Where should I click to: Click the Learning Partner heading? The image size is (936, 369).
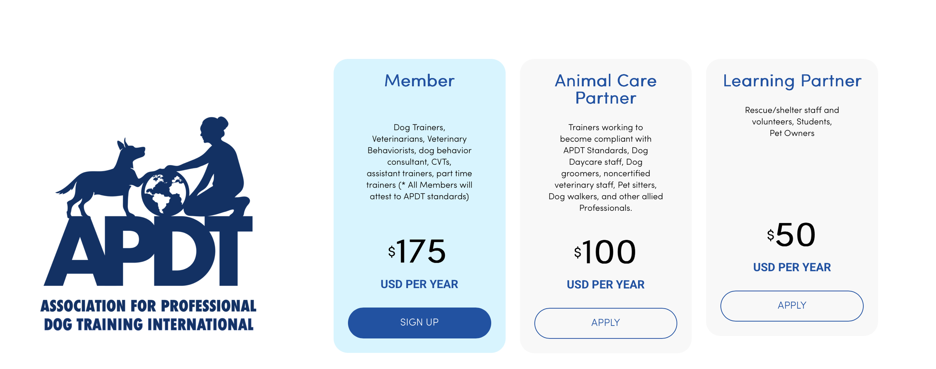click(792, 81)
